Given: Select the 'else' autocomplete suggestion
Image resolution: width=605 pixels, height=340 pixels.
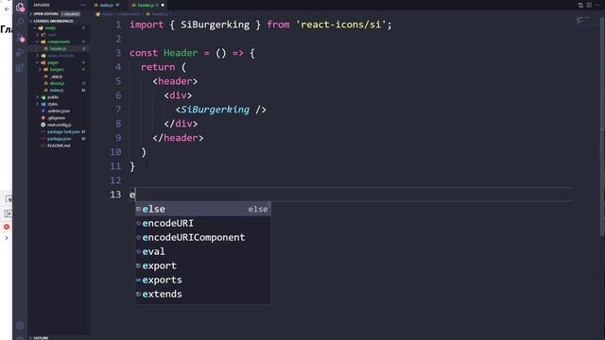Looking at the screenshot, I should [x=203, y=209].
